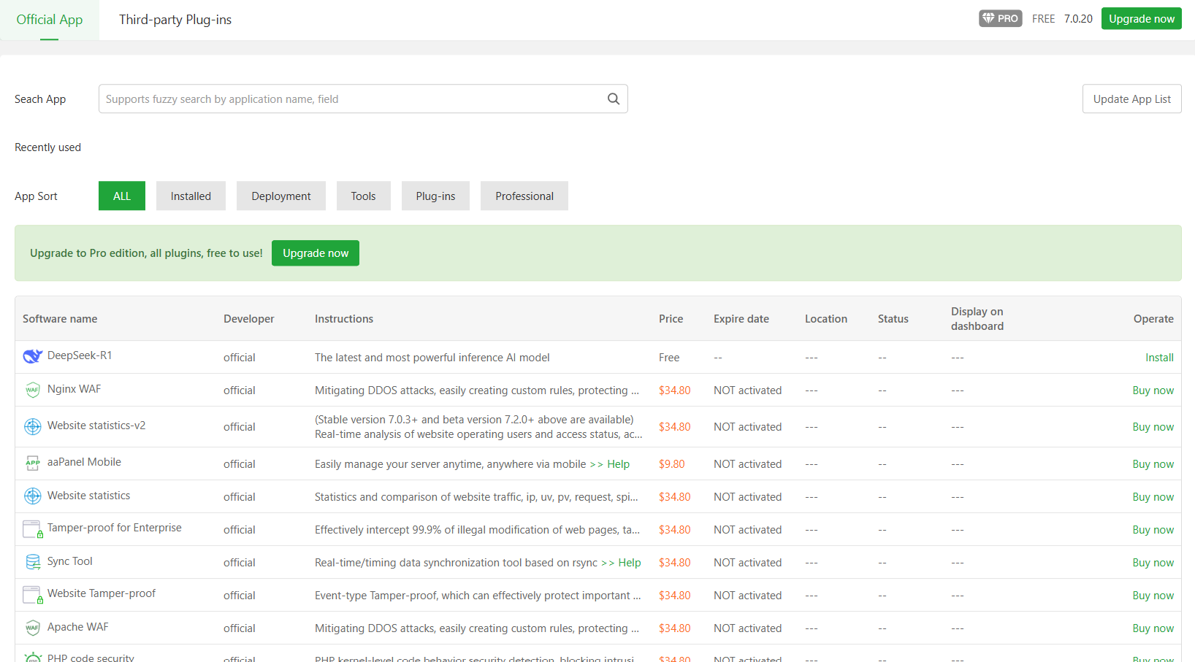Open Help link for Sync Tool
This screenshot has height=662, width=1195.
629,563
